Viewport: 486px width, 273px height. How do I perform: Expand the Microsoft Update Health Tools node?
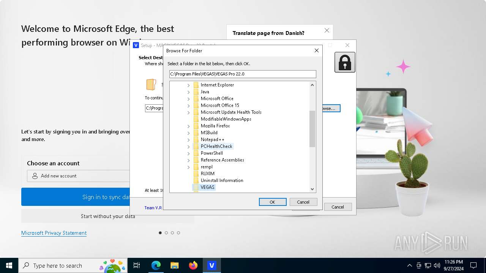(188, 112)
